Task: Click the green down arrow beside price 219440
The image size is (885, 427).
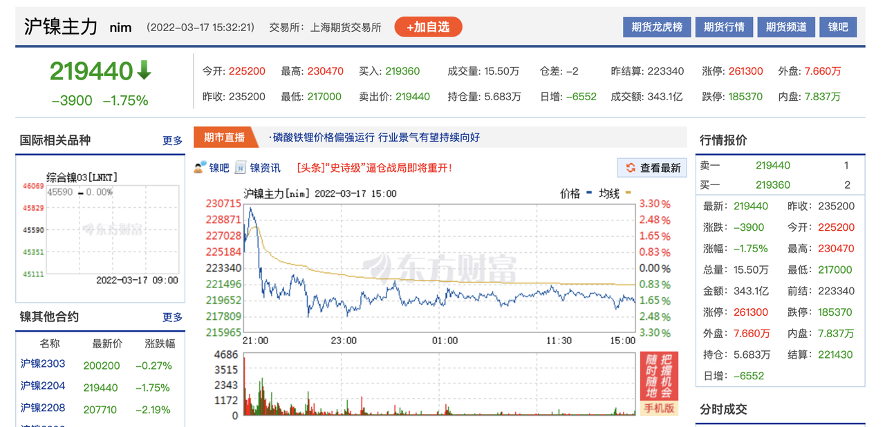Action: point(145,71)
